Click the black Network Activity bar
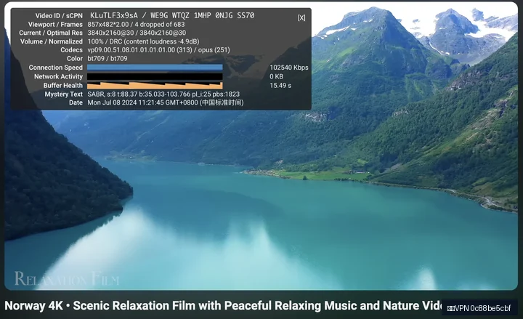 click(x=155, y=76)
